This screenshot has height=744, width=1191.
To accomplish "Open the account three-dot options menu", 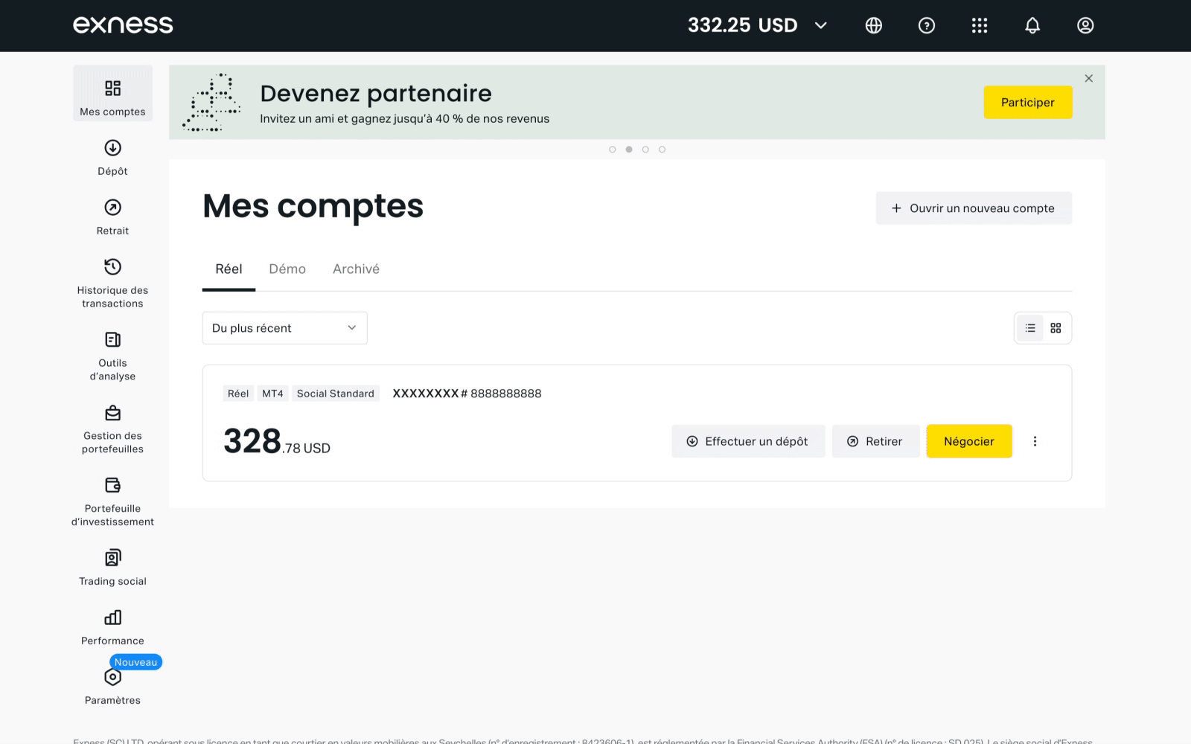I will (x=1035, y=441).
